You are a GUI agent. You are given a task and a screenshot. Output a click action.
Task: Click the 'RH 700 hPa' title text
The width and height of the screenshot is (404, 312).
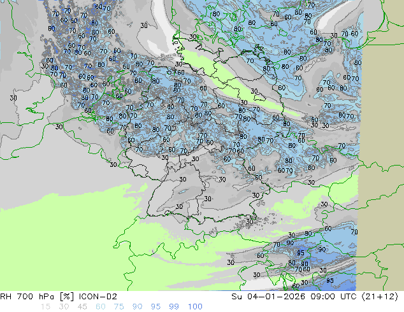point(27,297)
